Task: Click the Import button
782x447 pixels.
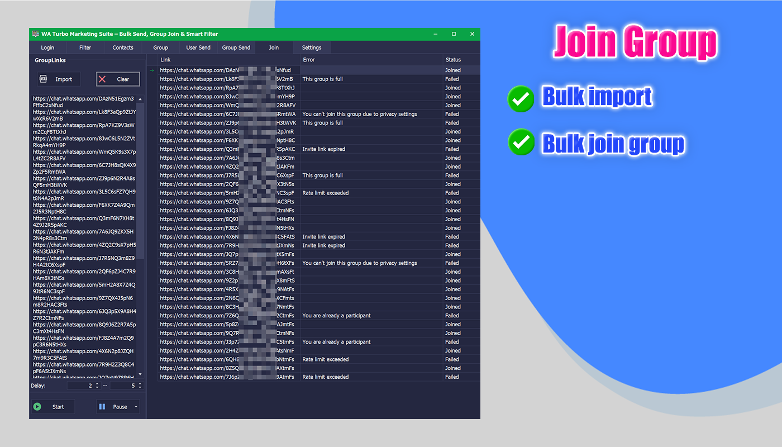Action: click(x=59, y=79)
